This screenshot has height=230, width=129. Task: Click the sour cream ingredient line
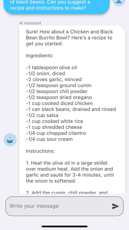pyautogui.click(x=49, y=139)
